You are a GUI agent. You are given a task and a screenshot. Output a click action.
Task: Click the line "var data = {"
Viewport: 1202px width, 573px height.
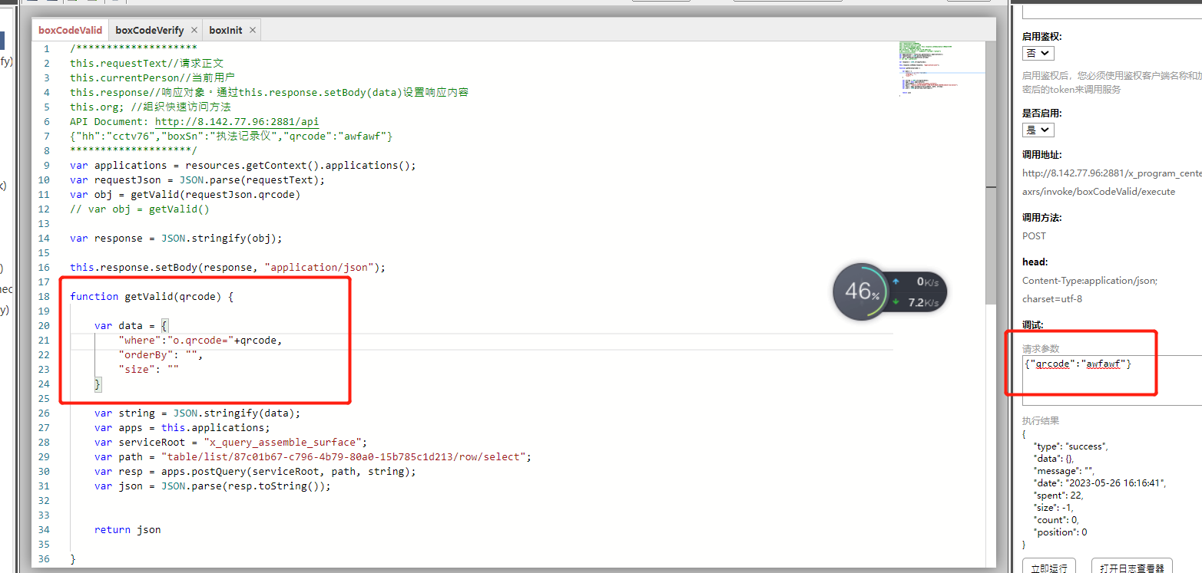[x=131, y=325]
